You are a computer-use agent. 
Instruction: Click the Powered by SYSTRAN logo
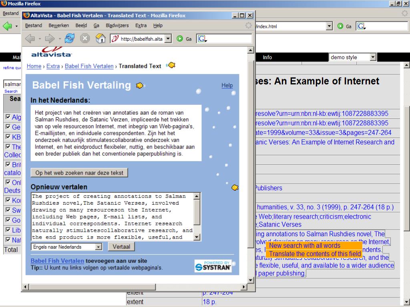click(x=213, y=266)
